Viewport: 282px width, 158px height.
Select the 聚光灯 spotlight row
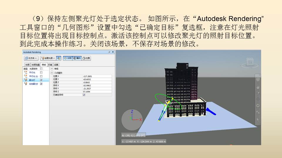[x=36, y=80]
